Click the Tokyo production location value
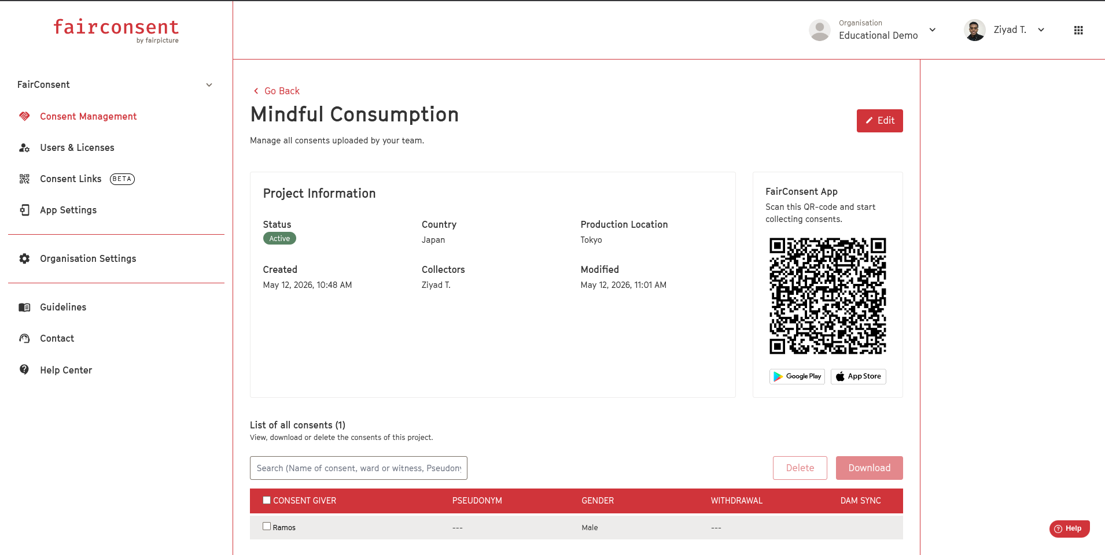 591,240
